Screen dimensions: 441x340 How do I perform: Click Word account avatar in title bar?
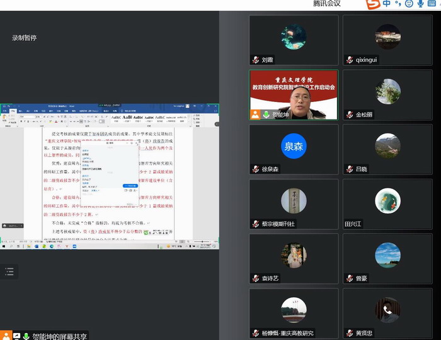click(x=187, y=106)
